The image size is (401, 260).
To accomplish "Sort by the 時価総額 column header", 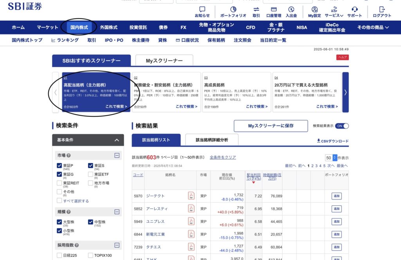I will click(x=272, y=176).
